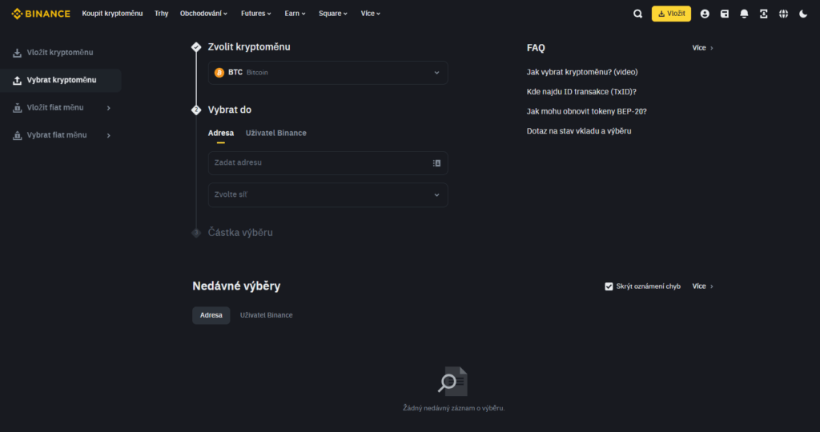Open Kde najdu ID transakce (TxID)?
This screenshot has width=820, height=432.
(x=581, y=92)
